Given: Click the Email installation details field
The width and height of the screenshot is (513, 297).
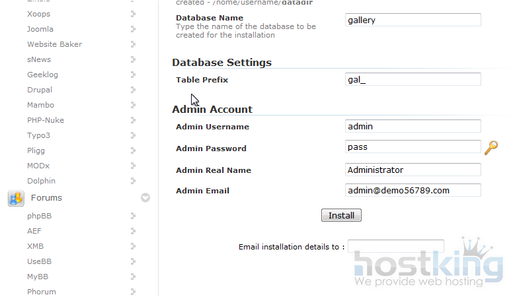Looking at the screenshot, I should [395, 246].
